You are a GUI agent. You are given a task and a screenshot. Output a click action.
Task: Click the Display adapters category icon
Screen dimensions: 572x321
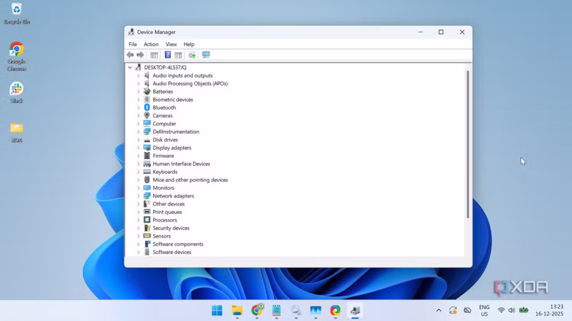147,147
